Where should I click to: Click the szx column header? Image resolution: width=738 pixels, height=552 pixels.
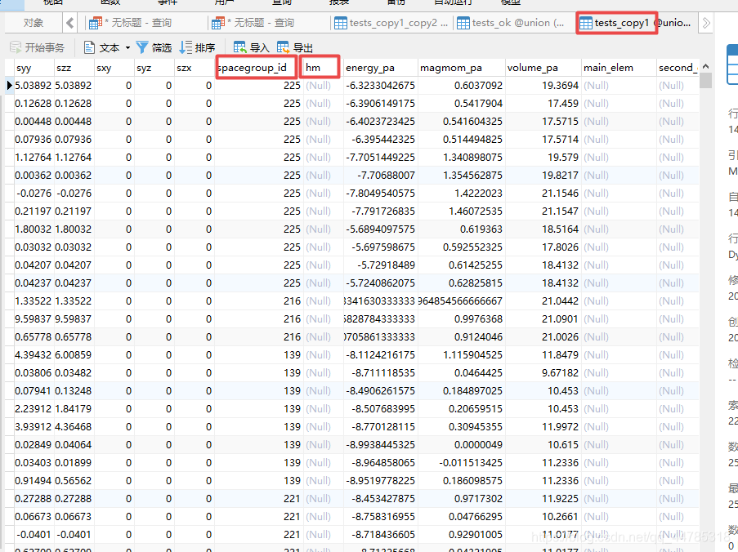[x=194, y=68]
